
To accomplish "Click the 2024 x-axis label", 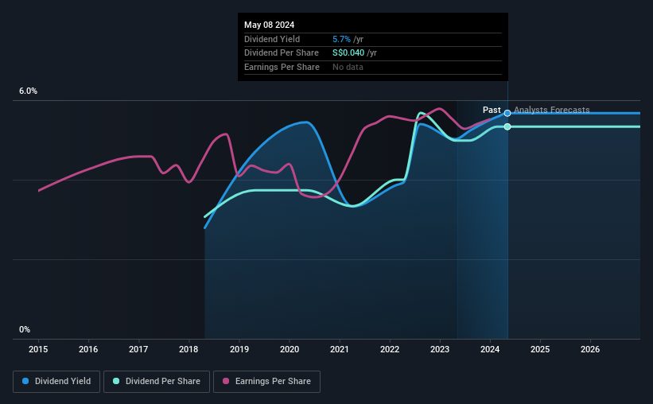I will pos(490,349).
